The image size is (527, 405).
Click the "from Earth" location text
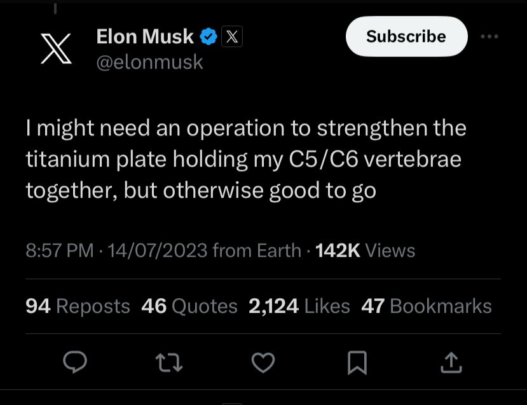[257, 251]
